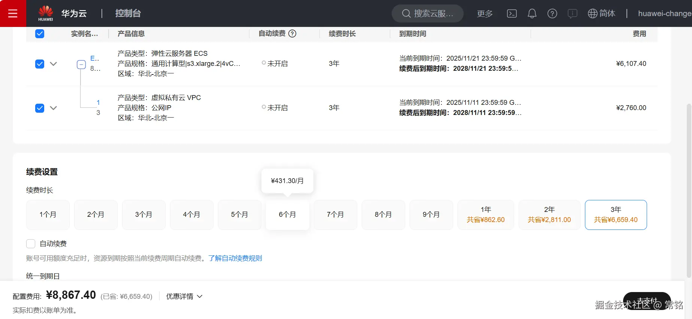692x319 pixels.
Task: Collapse the ECS instance tree node
Action: click(81, 64)
